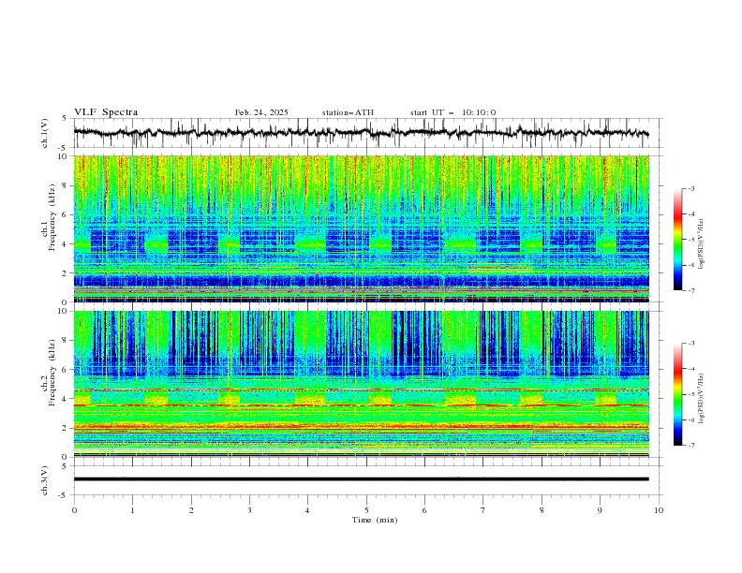Click the time axis tick label '7'
The height and width of the screenshot is (573, 742).
tap(483, 510)
